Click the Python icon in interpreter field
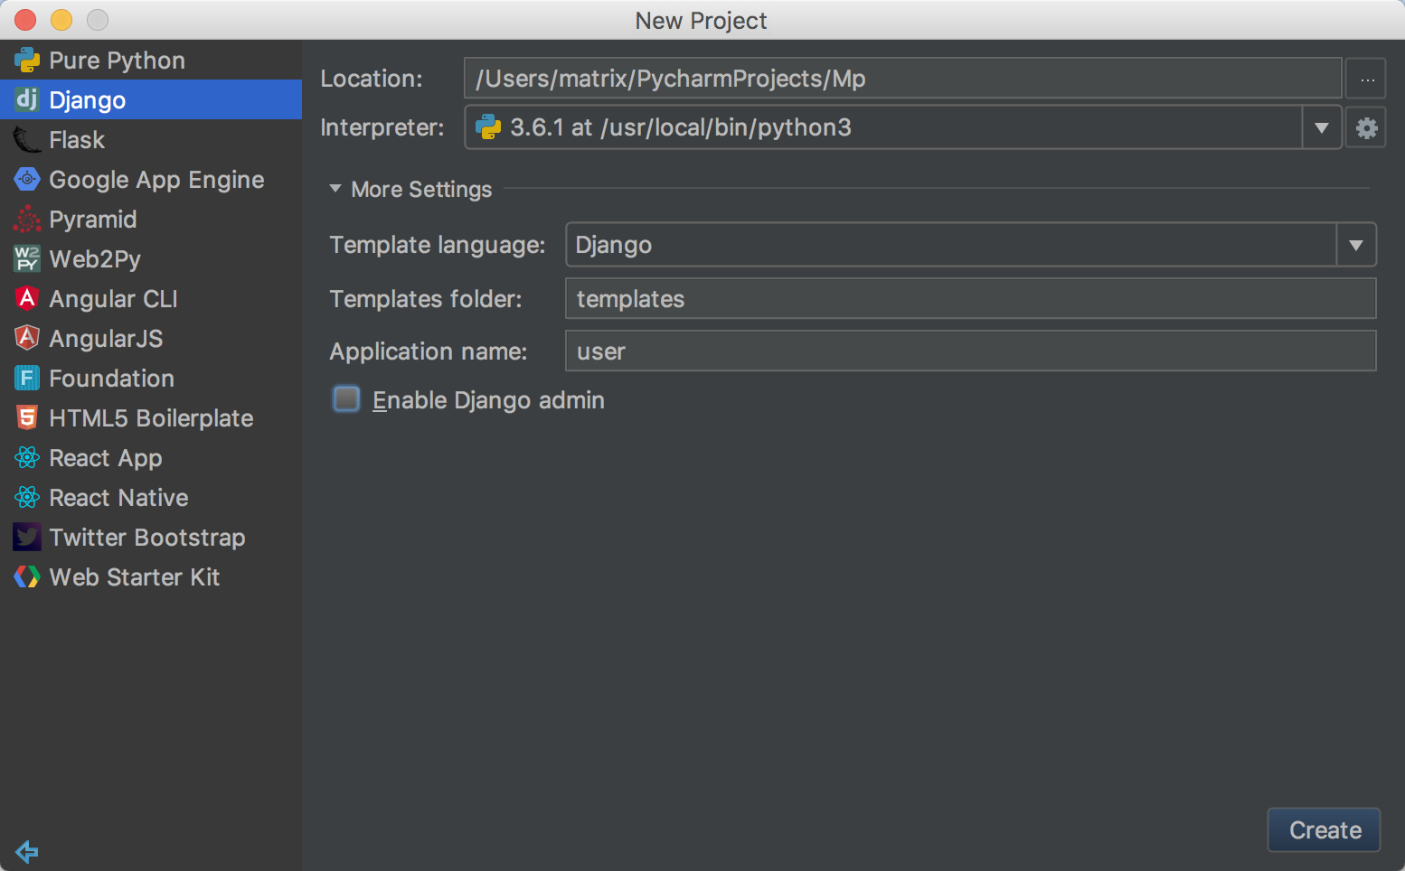The height and width of the screenshot is (871, 1405). (488, 127)
